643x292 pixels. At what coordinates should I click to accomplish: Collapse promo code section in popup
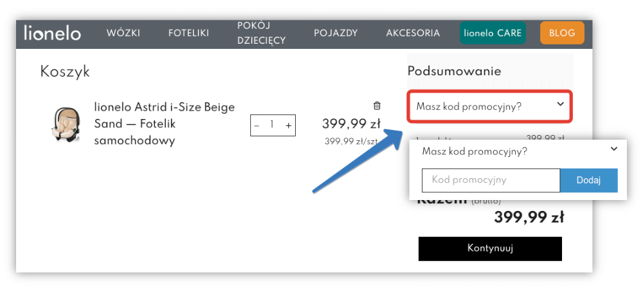click(613, 149)
